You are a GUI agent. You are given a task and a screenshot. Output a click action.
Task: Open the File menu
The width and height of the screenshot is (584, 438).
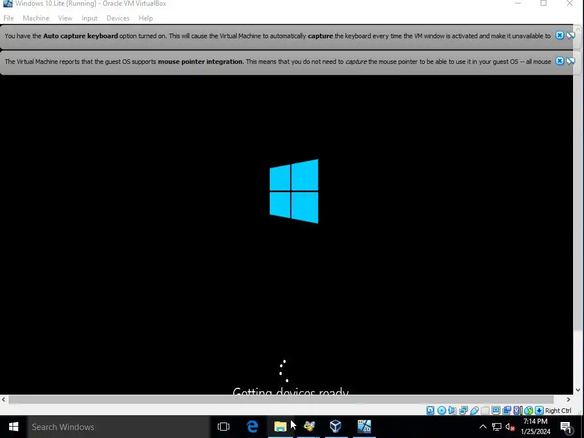[9, 18]
